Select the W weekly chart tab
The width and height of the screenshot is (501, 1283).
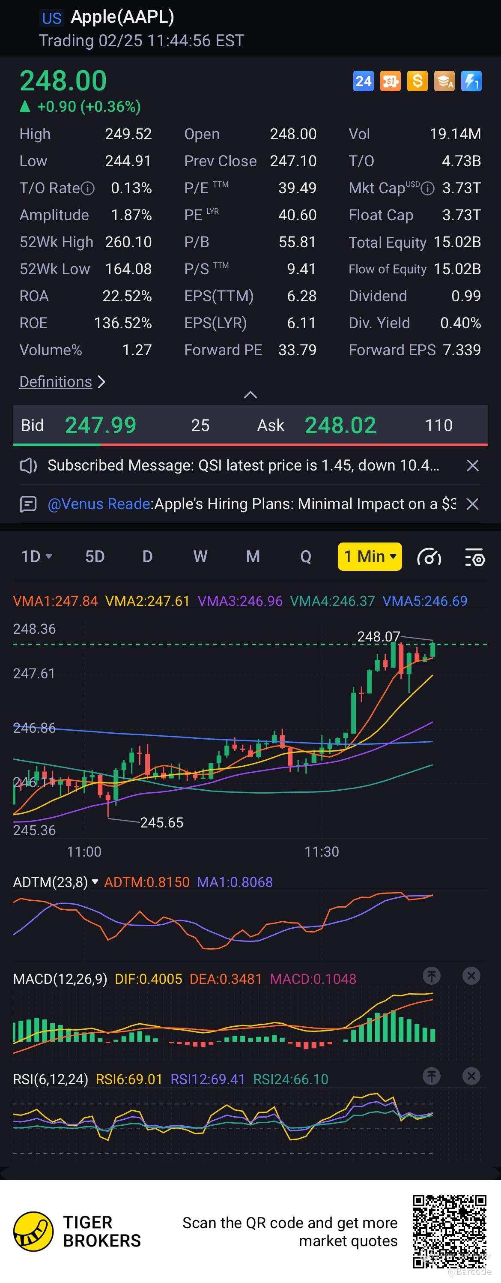coord(200,556)
